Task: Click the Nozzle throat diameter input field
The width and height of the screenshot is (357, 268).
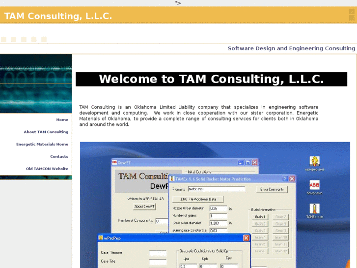Action: tap(219, 208)
